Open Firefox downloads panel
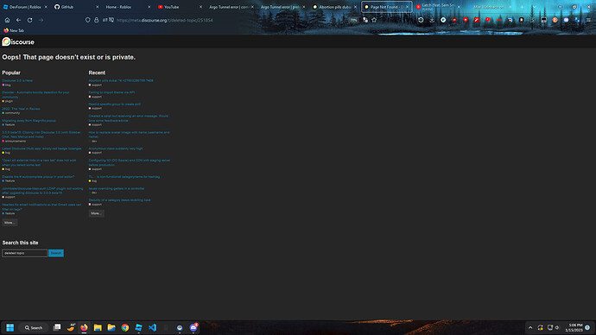The image size is (596, 335). click(432, 20)
